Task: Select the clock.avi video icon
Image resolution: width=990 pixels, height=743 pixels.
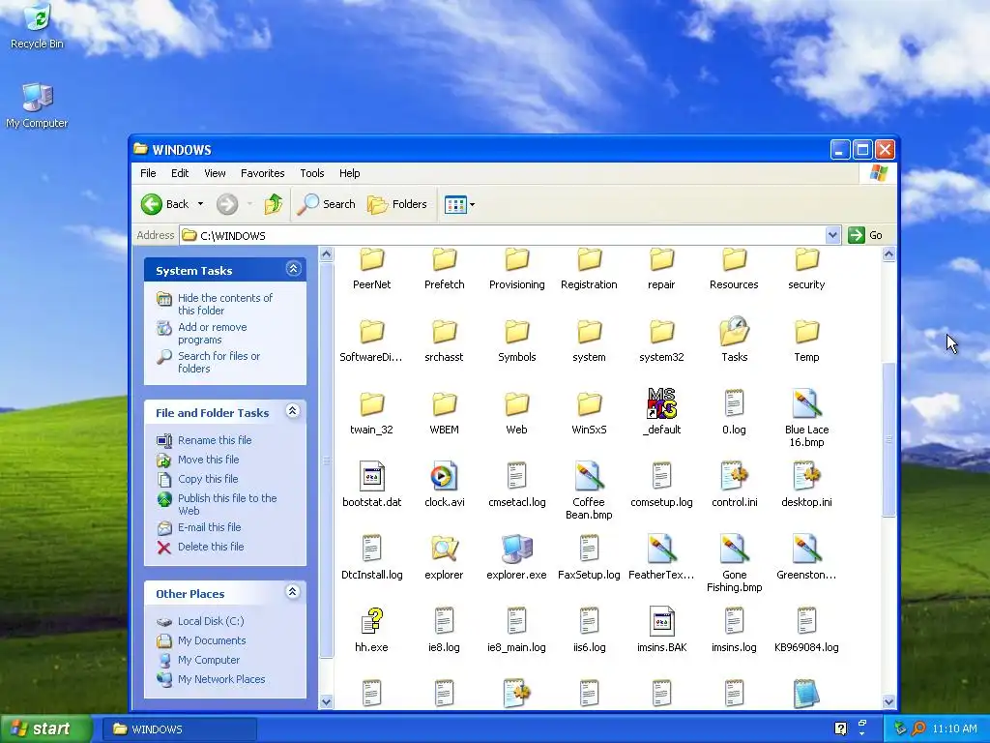Action: point(444,476)
